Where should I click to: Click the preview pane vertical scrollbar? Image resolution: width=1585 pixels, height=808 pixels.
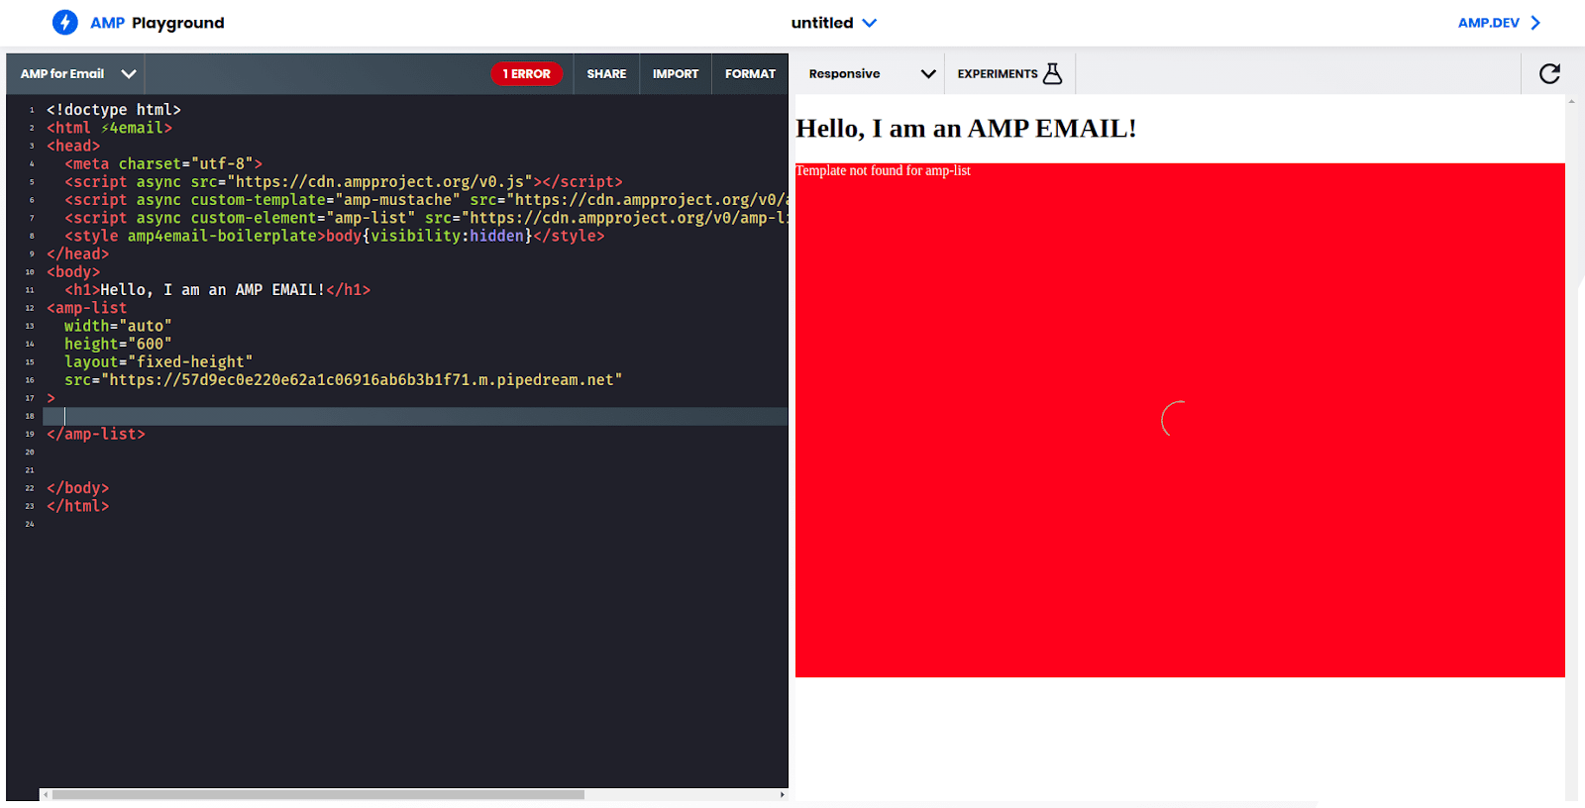pos(1571,446)
